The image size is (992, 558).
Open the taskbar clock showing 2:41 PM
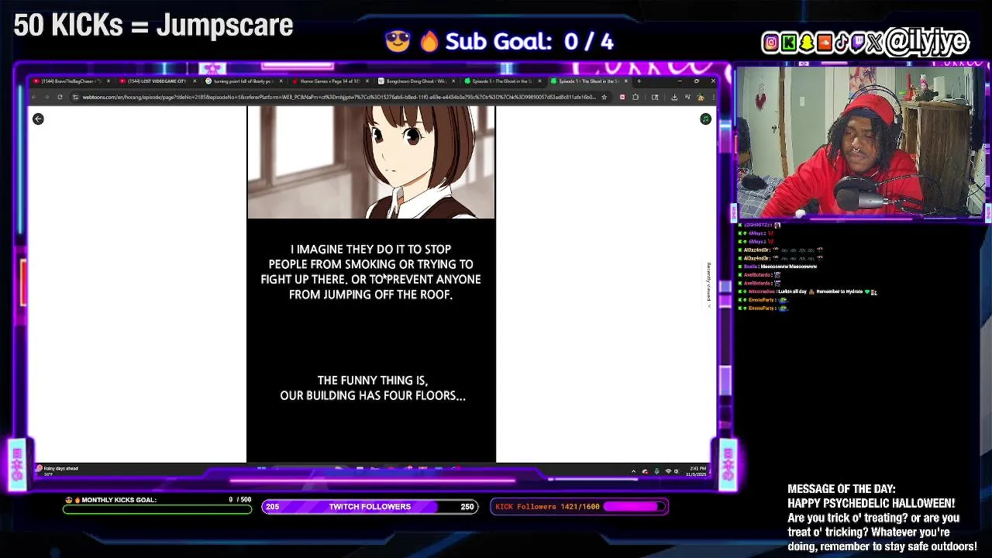click(695, 471)
